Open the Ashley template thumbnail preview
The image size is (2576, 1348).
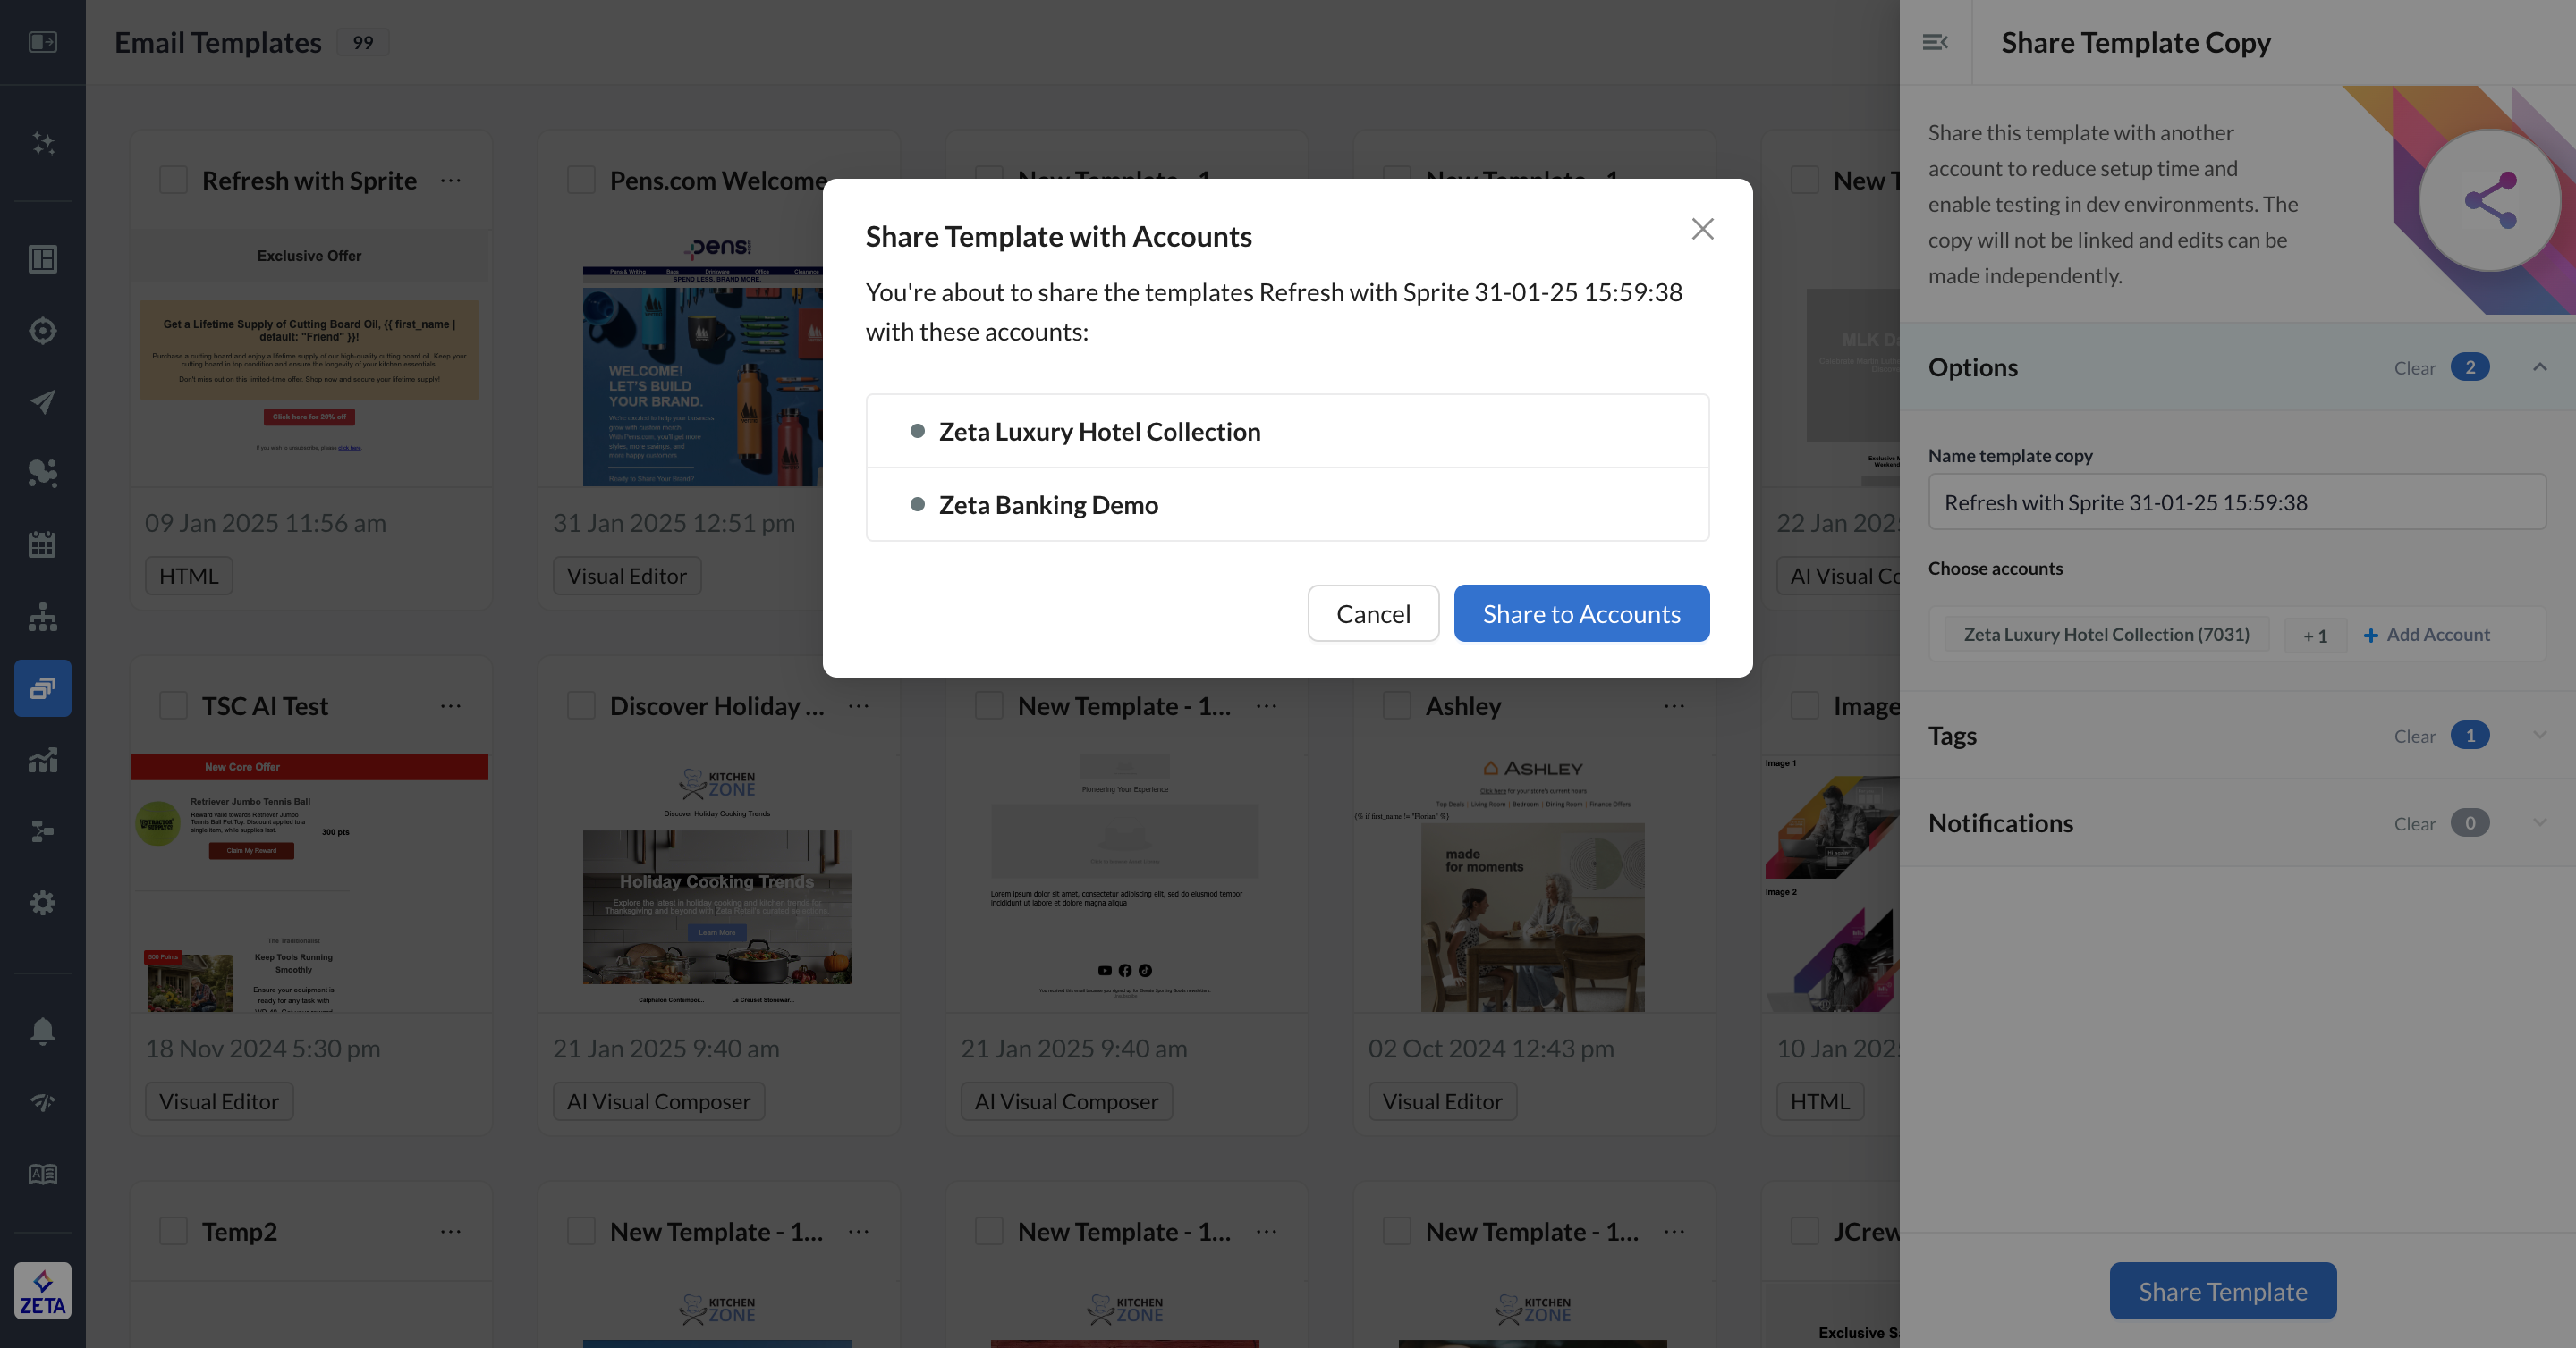1533,883
